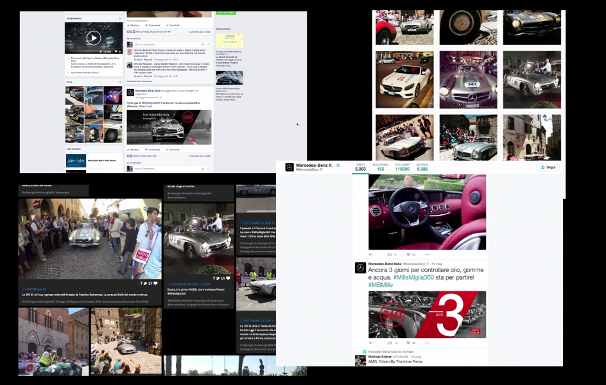This screenshot has width=606, height=385.
Task: Attach a photo via the upper comment camera icon
Action: point(202,44)
